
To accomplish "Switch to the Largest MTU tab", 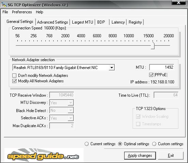I will 82,22.
